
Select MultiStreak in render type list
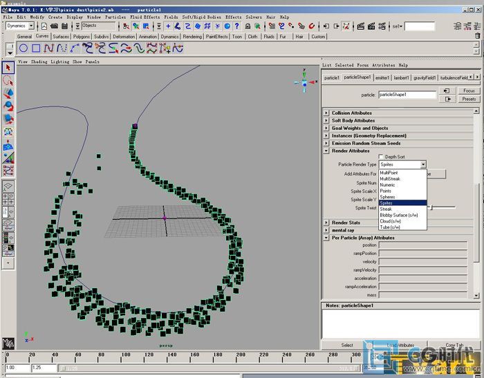coord(402,179)
